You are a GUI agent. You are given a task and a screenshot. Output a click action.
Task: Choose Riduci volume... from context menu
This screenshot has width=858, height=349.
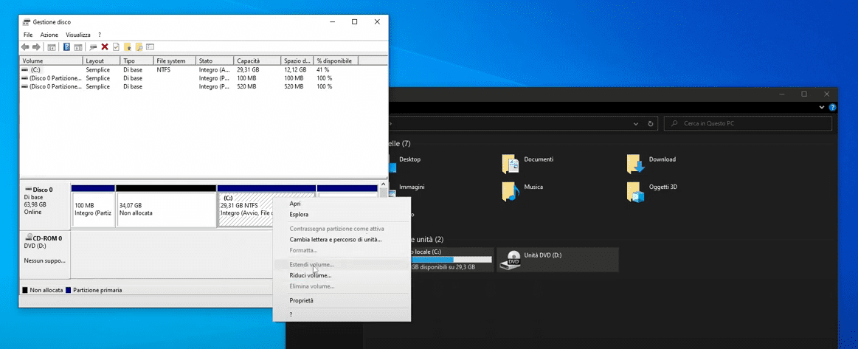pyautogui.click(x=310, y=275)
